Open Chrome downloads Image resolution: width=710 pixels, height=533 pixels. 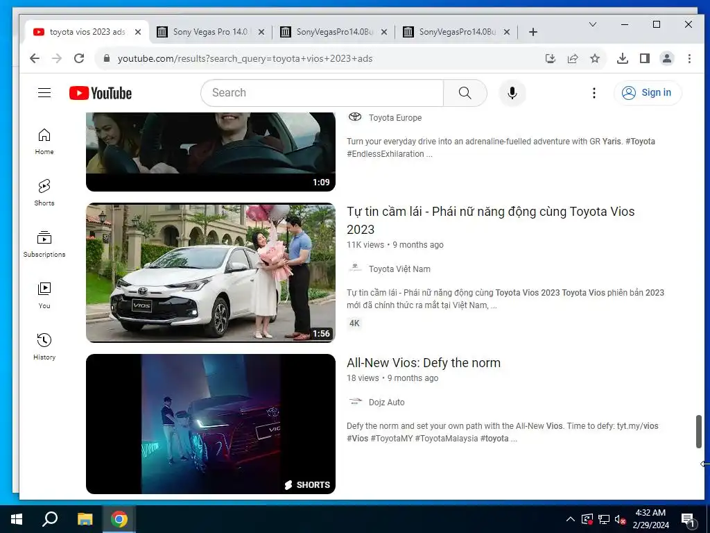coord(623,58)
